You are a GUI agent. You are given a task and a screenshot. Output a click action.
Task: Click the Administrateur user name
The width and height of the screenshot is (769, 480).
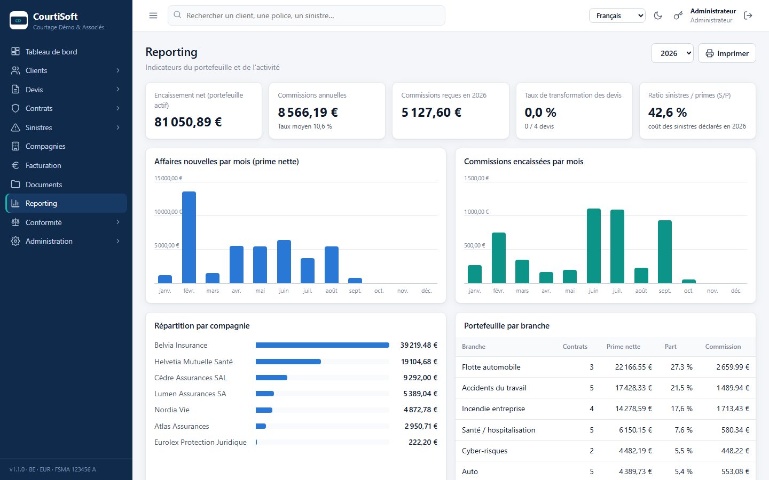[713, 11]
